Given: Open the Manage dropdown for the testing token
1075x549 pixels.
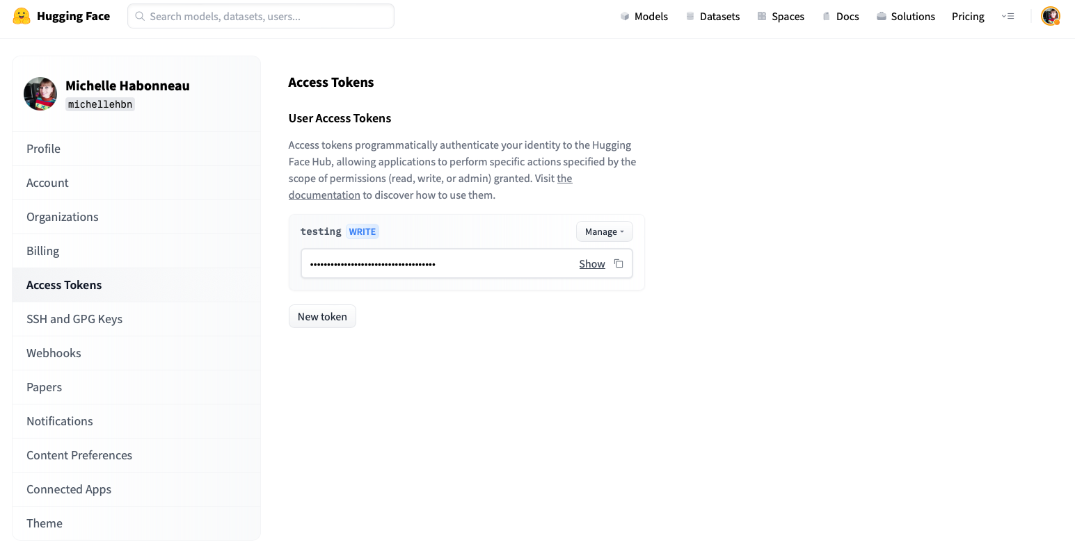Looking at the screenshot, I should pyautogui.click(x=603, y=231).
